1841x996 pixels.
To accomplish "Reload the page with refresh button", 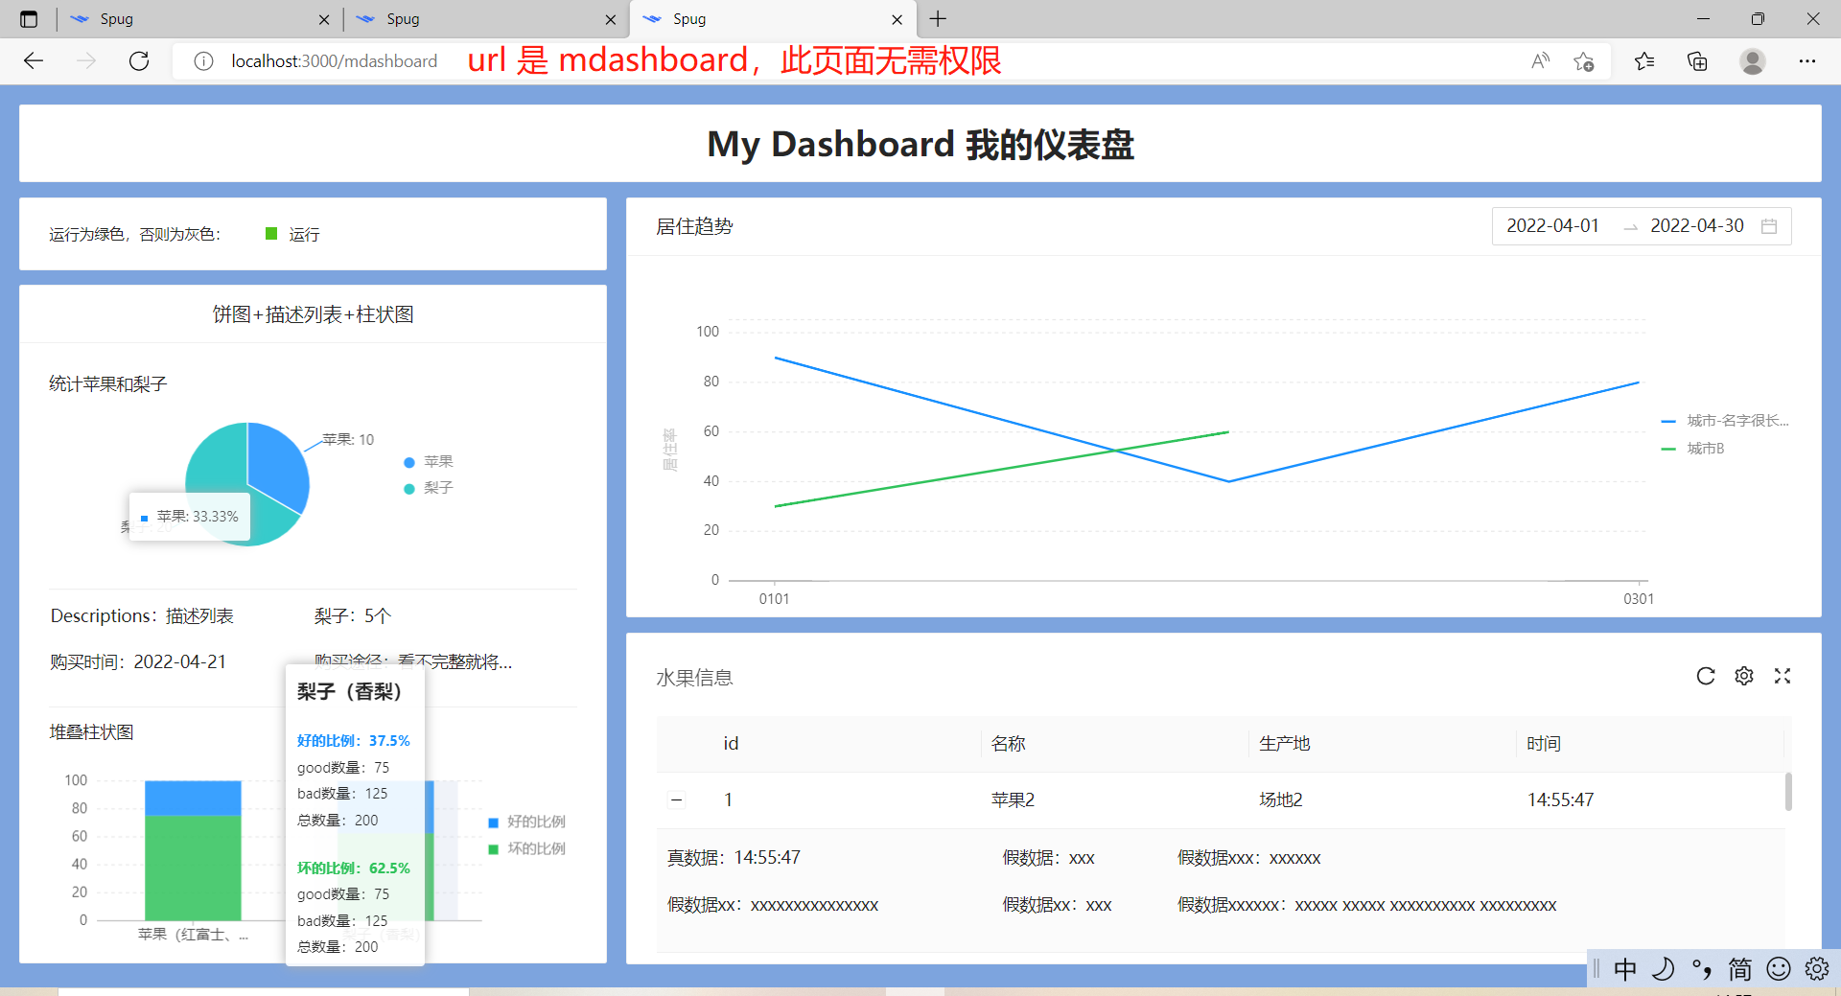I will coord(139,61).
